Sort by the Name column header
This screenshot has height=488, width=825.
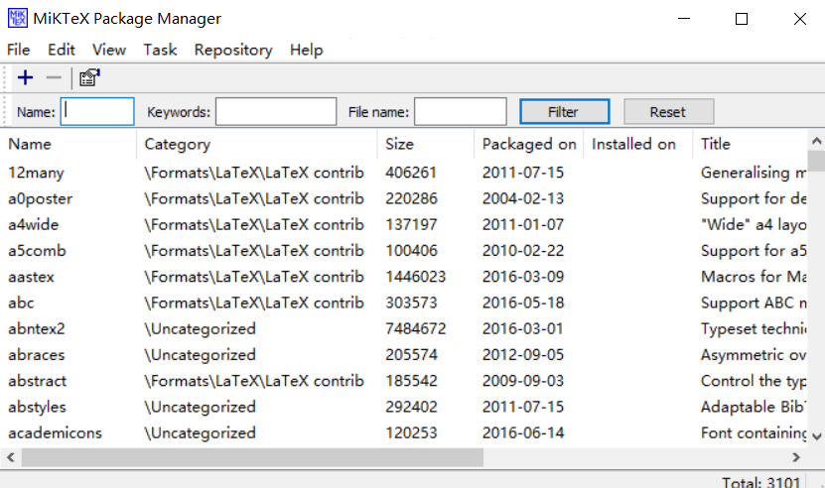(x=69, y=144)
